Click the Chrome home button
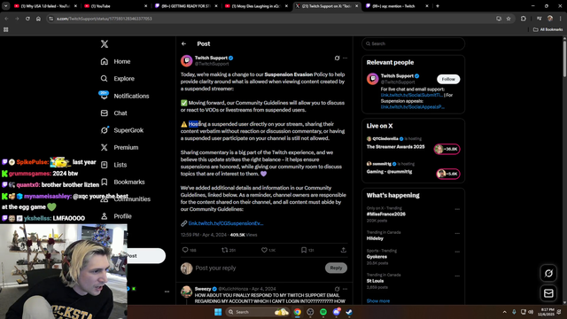This screenshot has height=319, width=567. click(38, 19)
